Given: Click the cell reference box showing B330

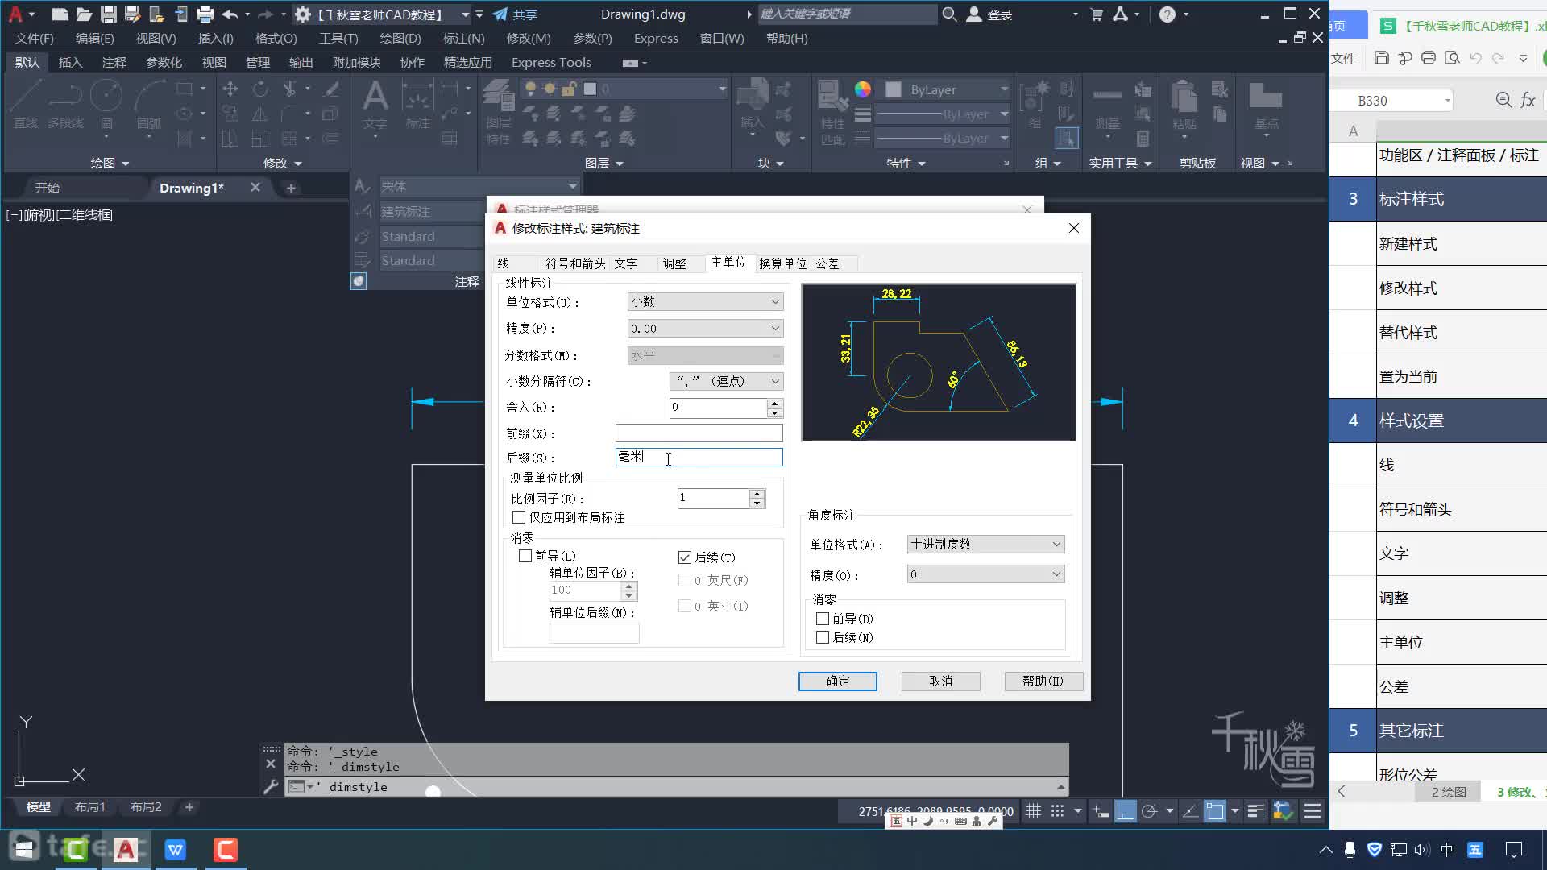Looking at the screenshot, I should pos(1392,101).
